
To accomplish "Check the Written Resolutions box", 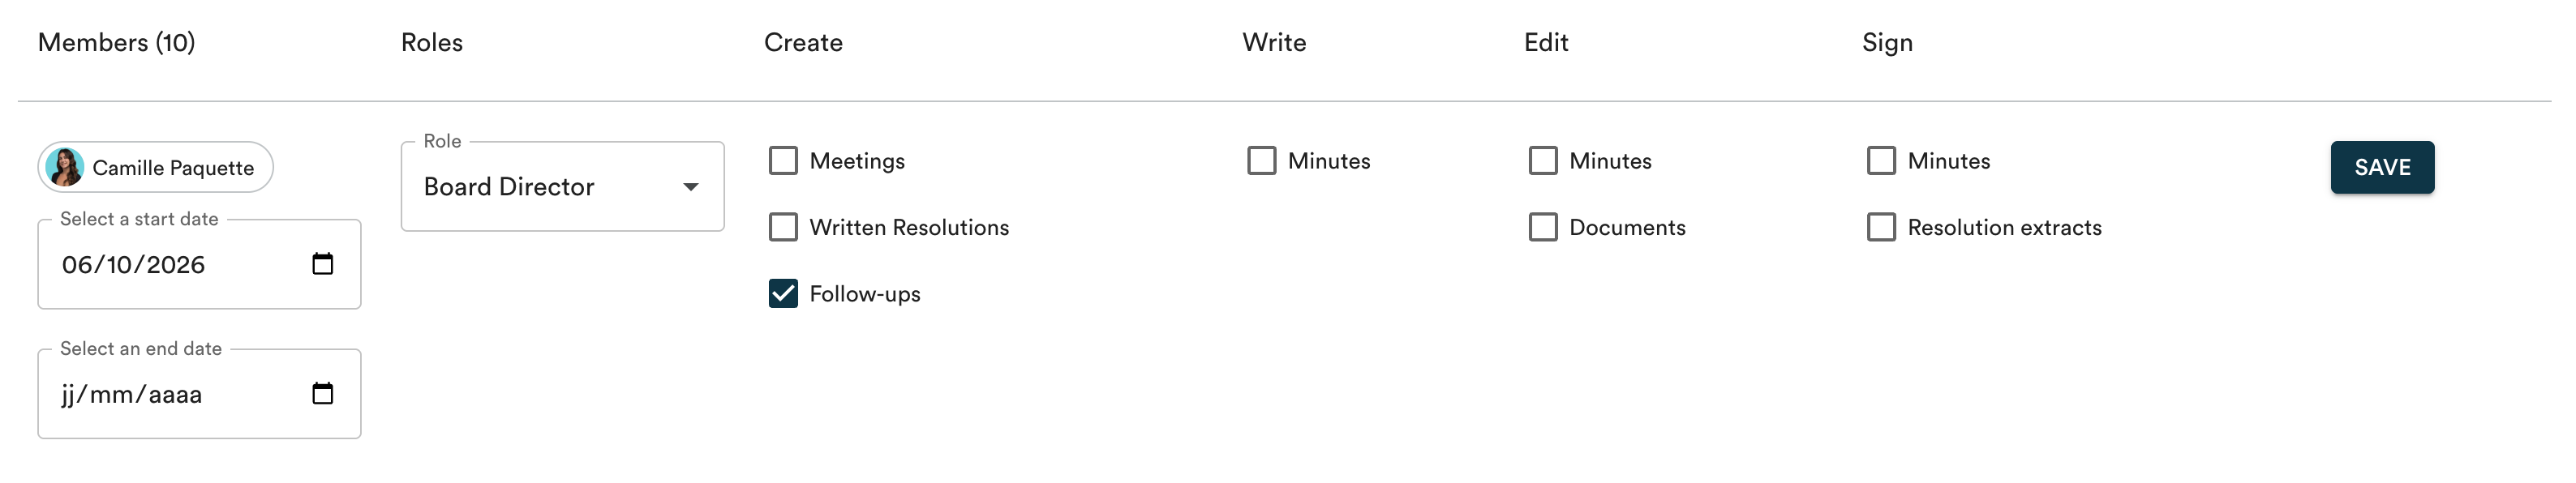I will [x=783, y=227].
